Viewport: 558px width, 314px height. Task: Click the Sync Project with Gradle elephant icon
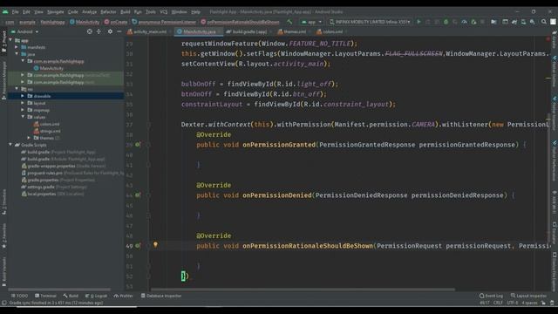pyautogui.click(x=514, y=22)
